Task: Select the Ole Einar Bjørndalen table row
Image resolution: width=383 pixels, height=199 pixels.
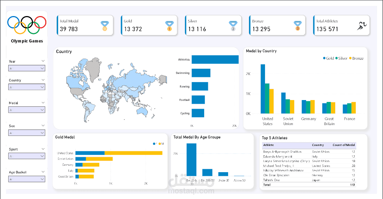Action: (309, 175)
